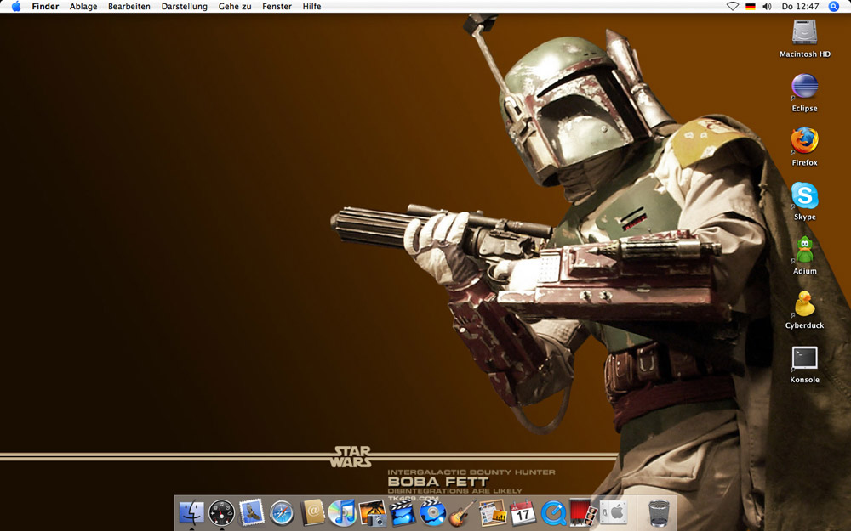851x531 pixels.
Task: Open Spotlight search in menu bar
Action: tap(834, 7)
